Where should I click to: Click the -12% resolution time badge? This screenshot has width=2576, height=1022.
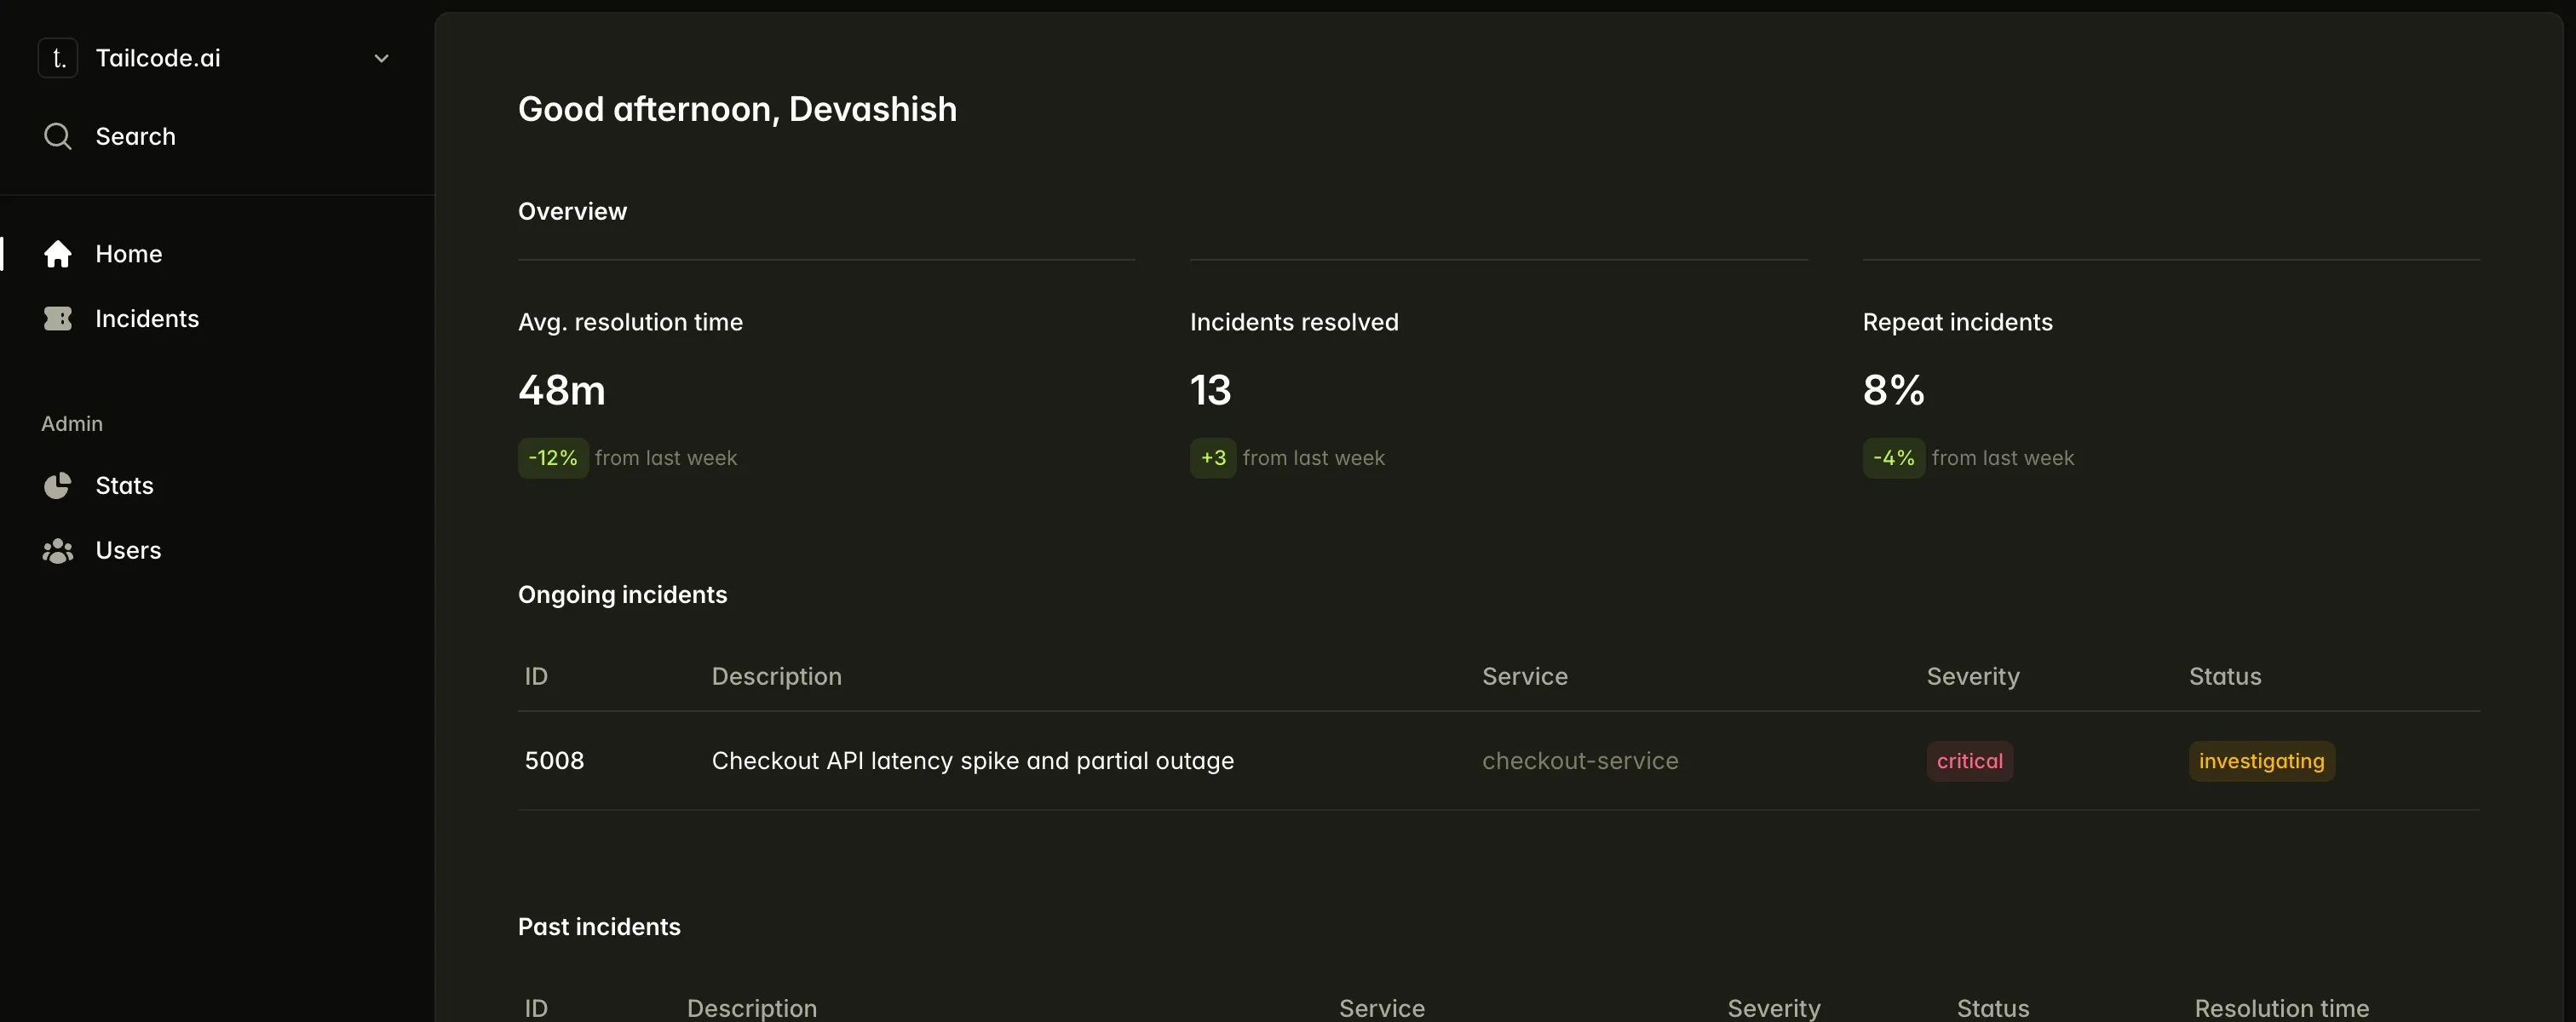[x=553, y=458]
